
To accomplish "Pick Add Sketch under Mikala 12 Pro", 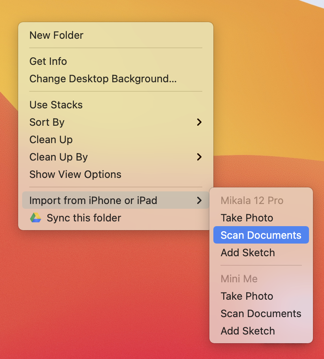I will [x=248, y=253].
